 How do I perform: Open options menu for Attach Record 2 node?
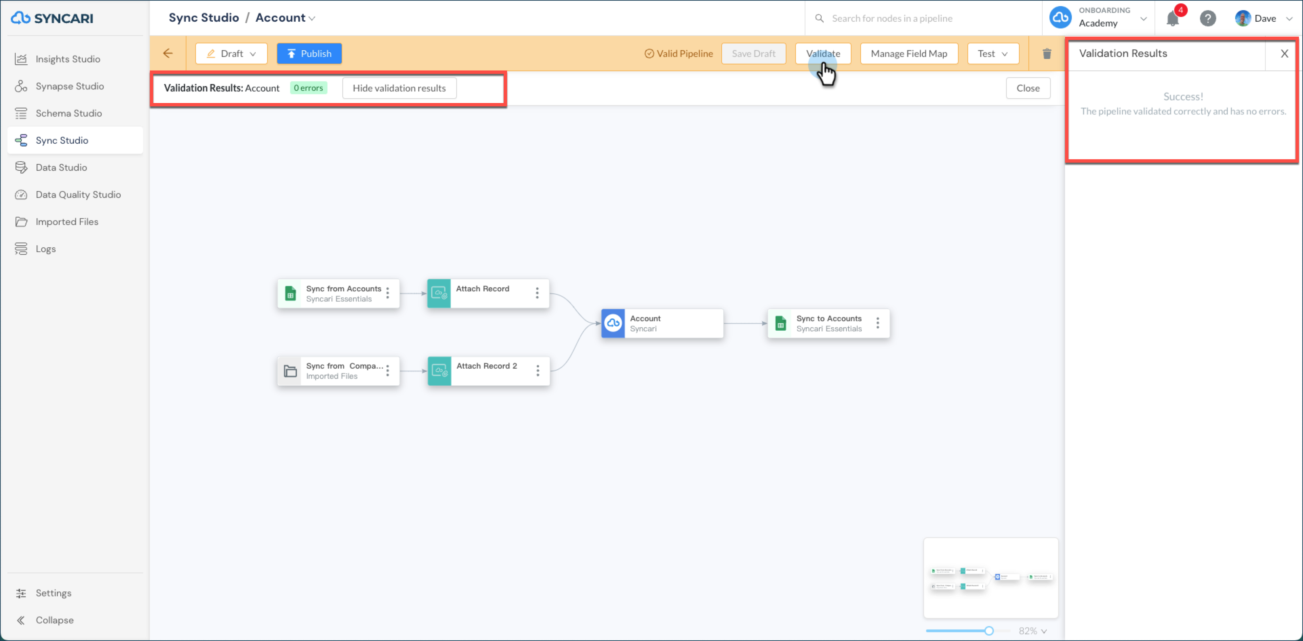pyautogui.click(x=538, y=371)
